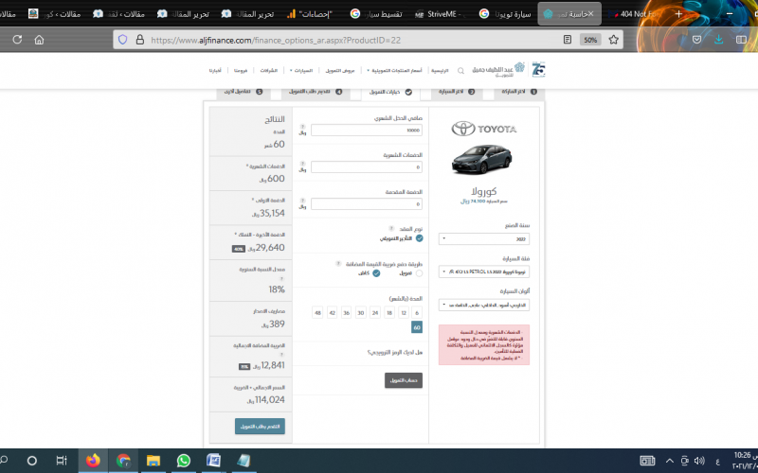The width and height of the screenshot is (758, 473).
Task: Go to the Firefox home page icon
Action: (x=39, y=40)
